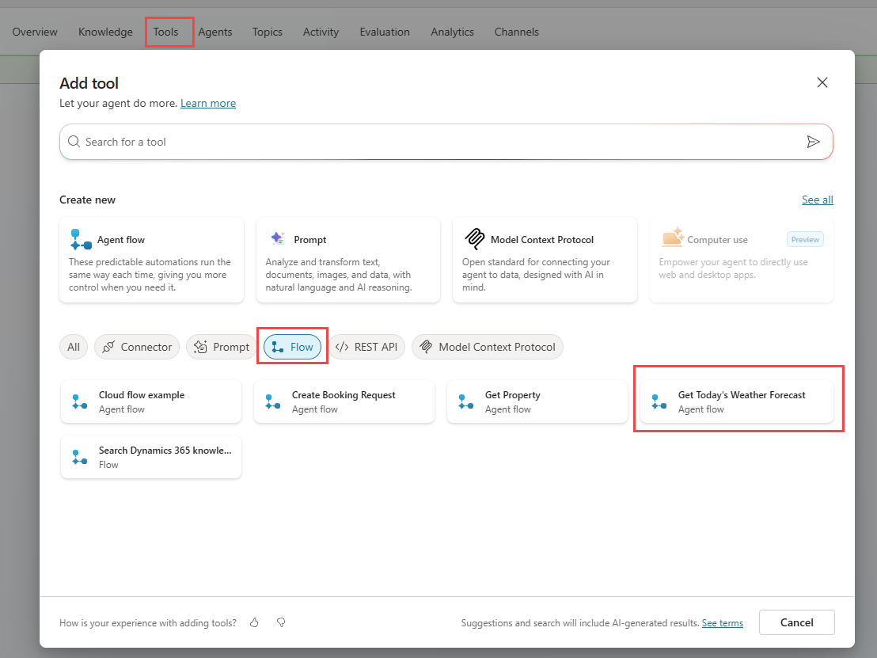Image resolution: width=877 pixels, height=658 pixels.
Task: Click the Model Context Protocol filter icon
Action: click(x=426, y=347)
